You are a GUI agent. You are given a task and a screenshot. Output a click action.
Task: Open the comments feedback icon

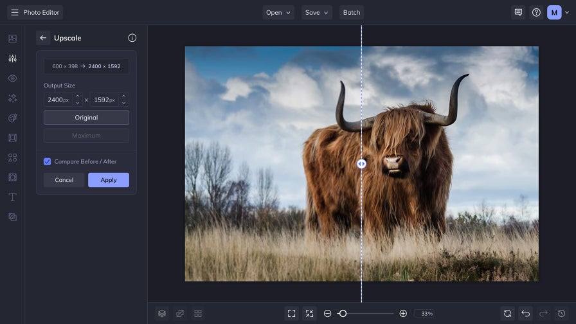pos(517,12)
